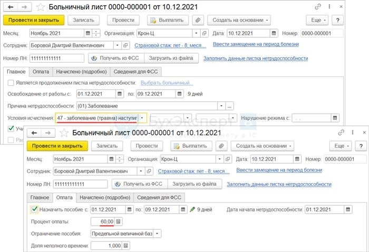Click forward arrow in lower window

click(48, 133)
